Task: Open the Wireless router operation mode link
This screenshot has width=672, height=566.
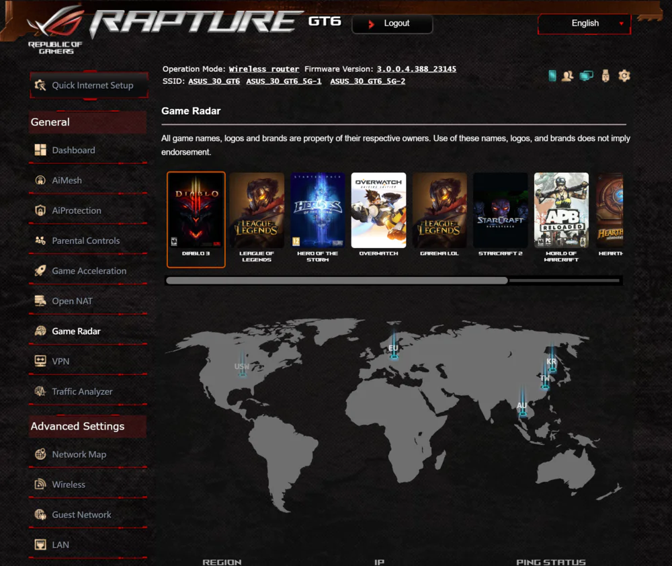Action: point(264,69)
